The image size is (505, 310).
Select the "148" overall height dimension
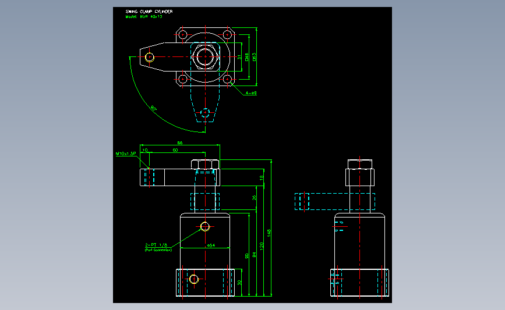[269, 233]
